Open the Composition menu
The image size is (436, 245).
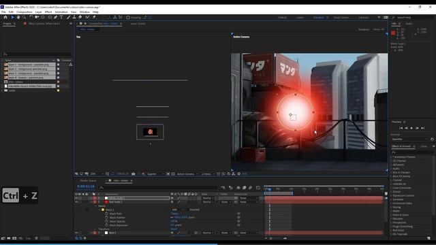coord(25,12)
